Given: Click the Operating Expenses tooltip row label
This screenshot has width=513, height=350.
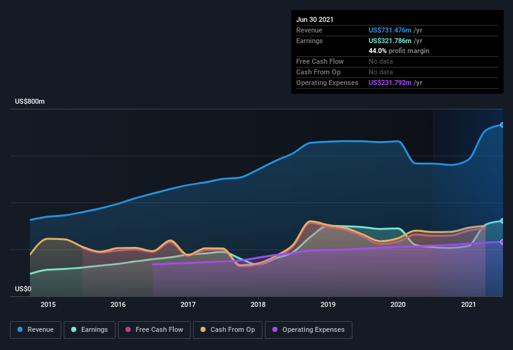Looking at the screenshot, I should (x=327, y=82).
